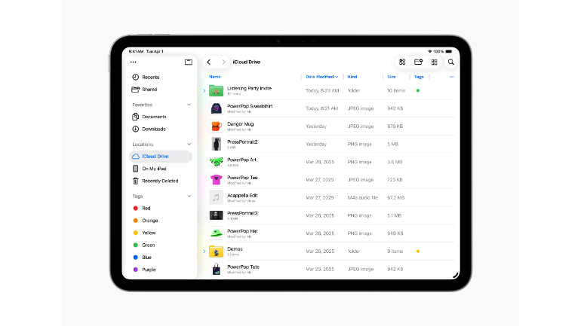Select Shared in the sidebar
This screenshot has height=326, width=581.
(149, 90)
